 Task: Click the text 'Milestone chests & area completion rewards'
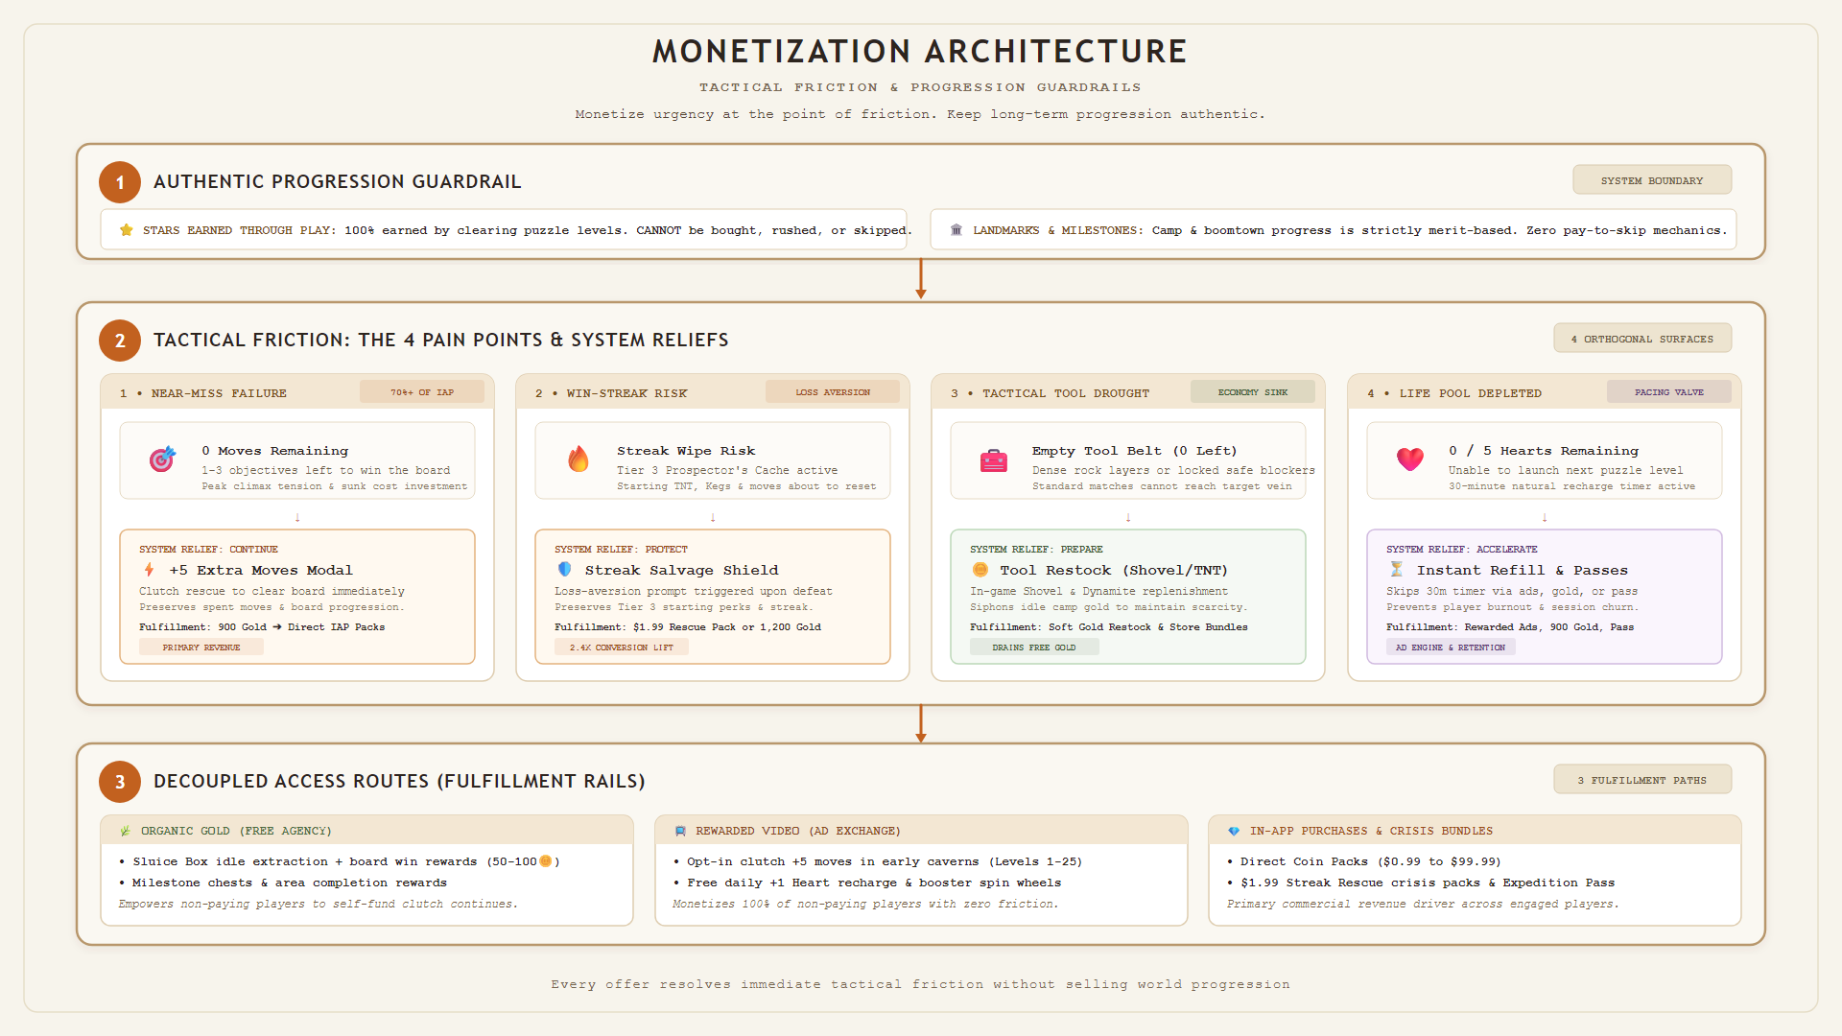click(x=290, y=883)
